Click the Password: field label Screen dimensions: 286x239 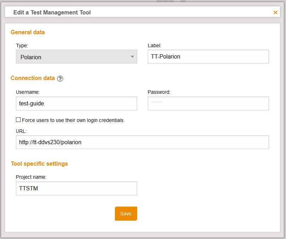(159, 92)
